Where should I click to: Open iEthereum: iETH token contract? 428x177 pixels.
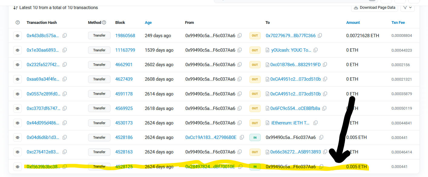[291, 123]
